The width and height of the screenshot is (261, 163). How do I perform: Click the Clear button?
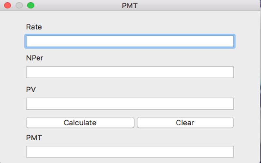pyautogui.click(x=185, y=123)
